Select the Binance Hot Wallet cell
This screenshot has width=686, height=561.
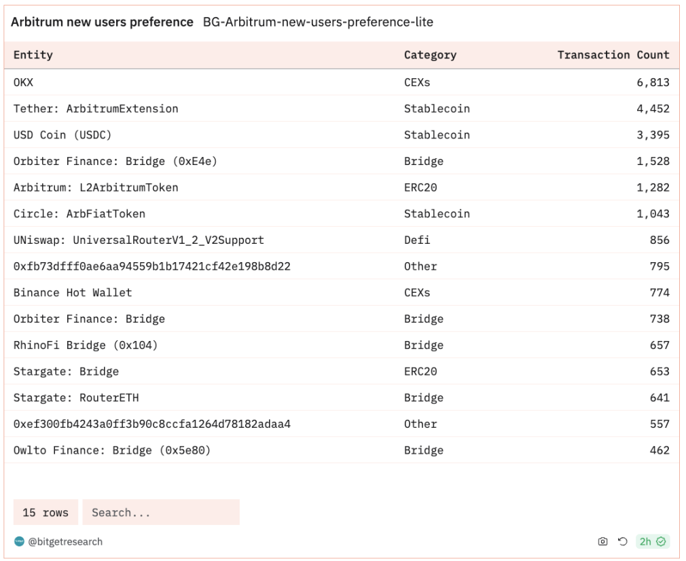pyautogui.click(x=73, y=292)
